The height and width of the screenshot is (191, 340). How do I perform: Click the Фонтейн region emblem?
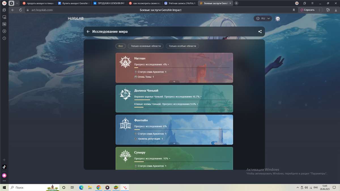point(125,124)
